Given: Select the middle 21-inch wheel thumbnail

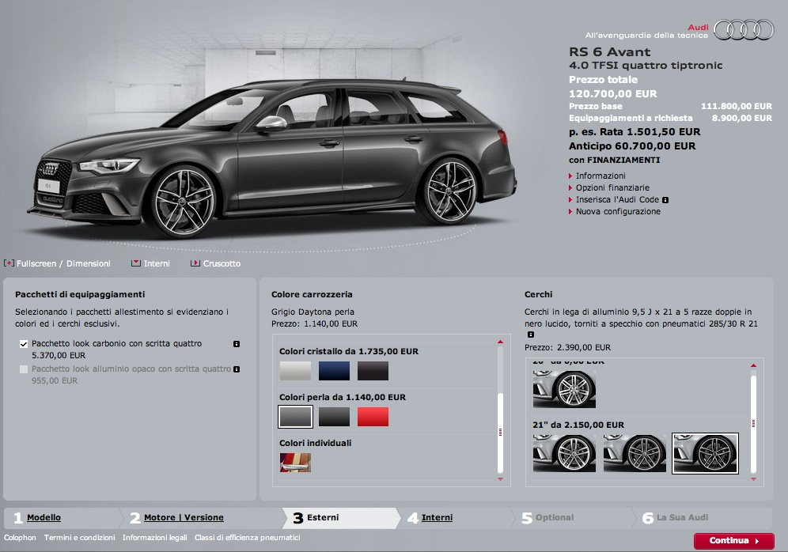Looking at the screenshot, I should click(635, 453).
